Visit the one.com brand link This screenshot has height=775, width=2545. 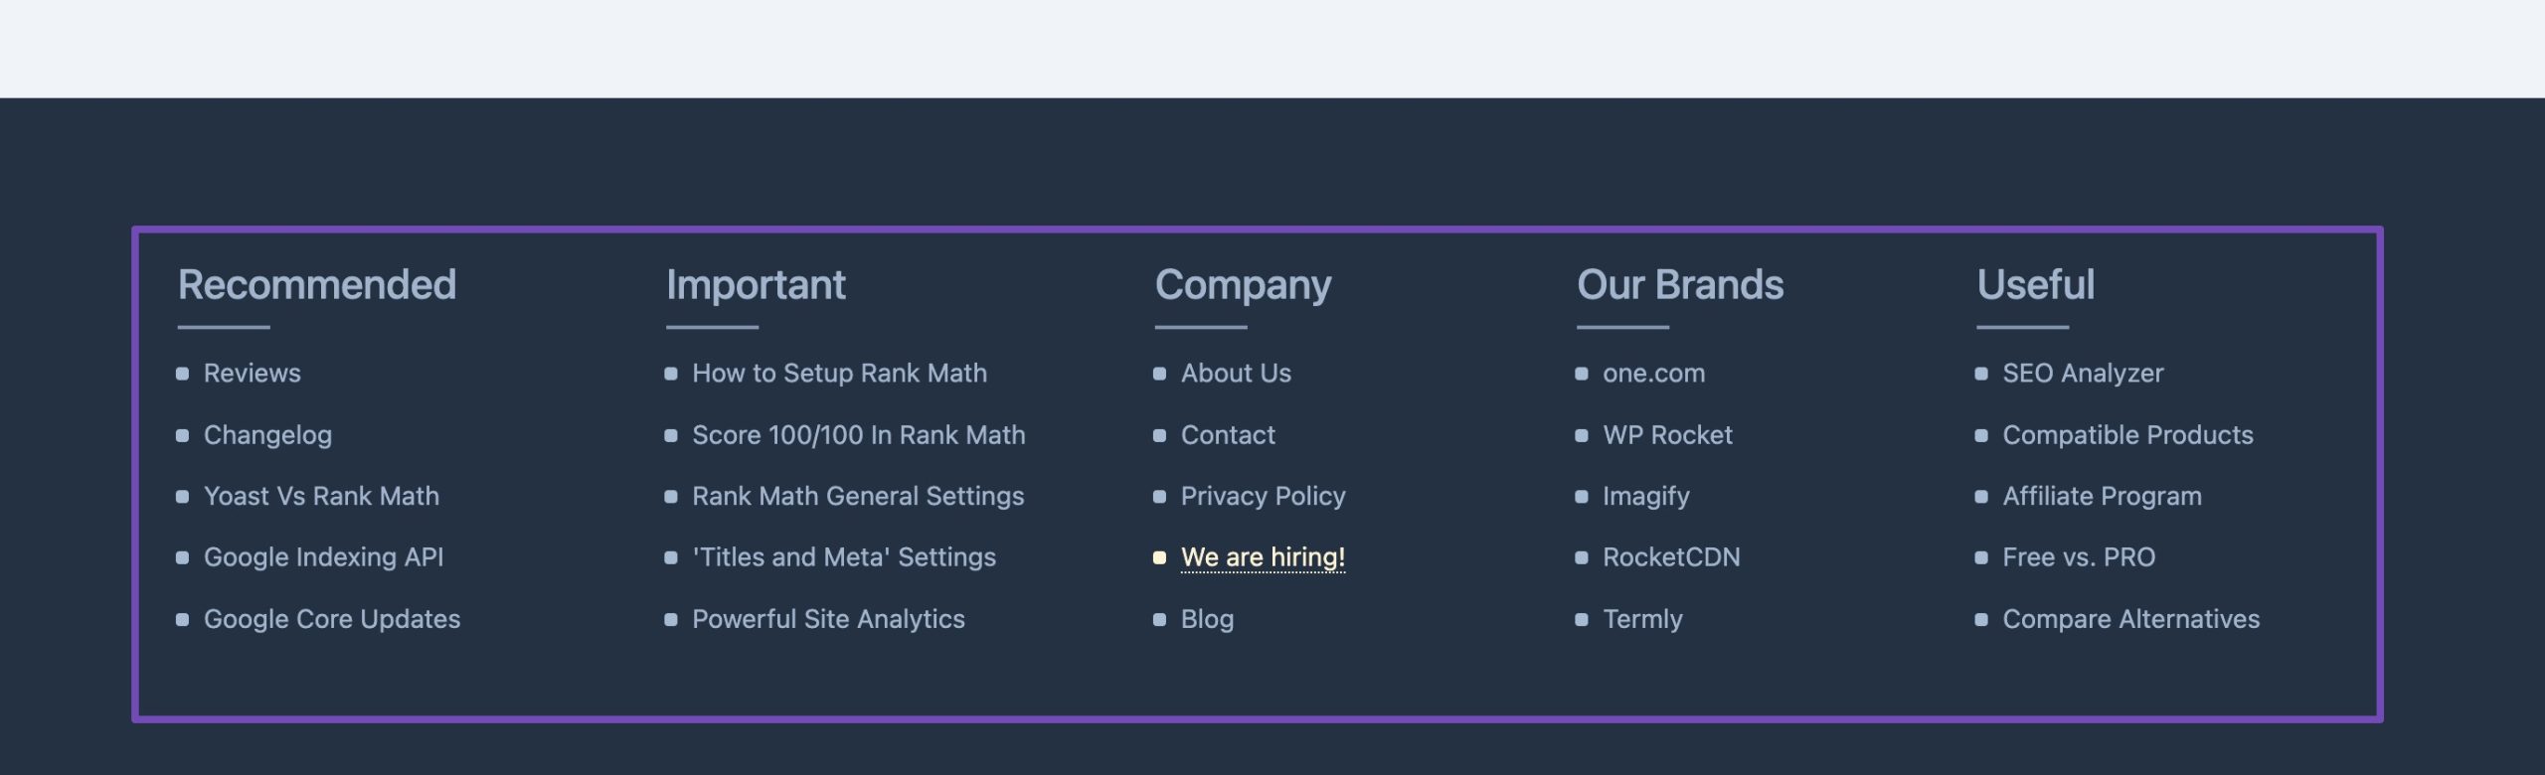pos(1653,374)
